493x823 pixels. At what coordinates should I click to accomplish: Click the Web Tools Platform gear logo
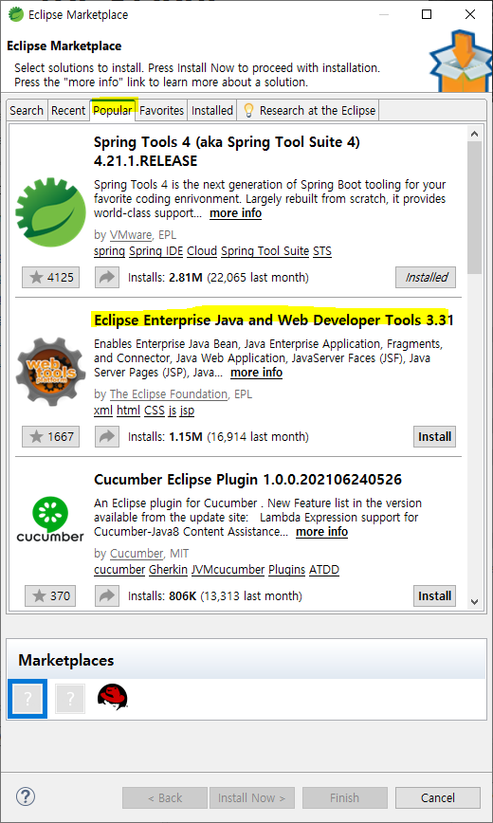(x=50, y=372)
